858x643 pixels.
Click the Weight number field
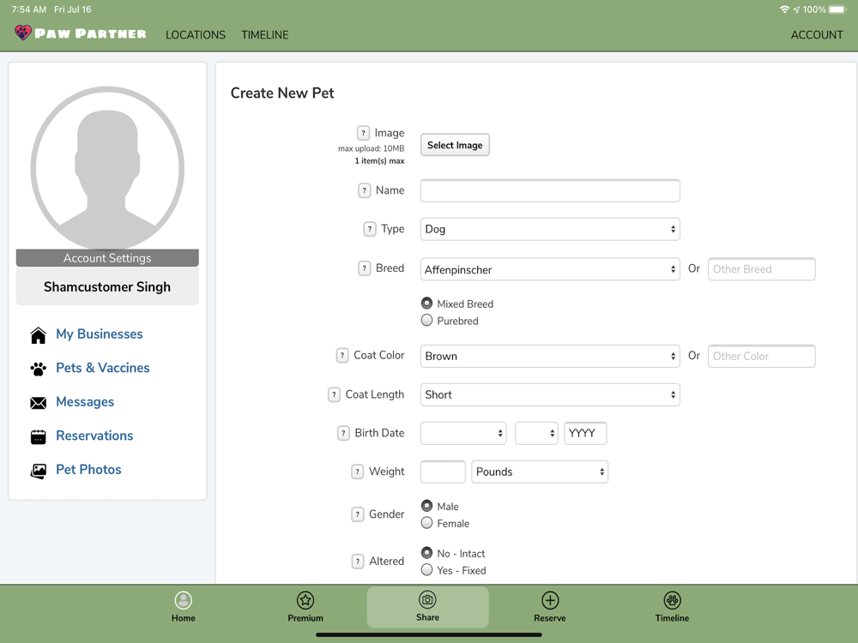[x=443, y=472]
